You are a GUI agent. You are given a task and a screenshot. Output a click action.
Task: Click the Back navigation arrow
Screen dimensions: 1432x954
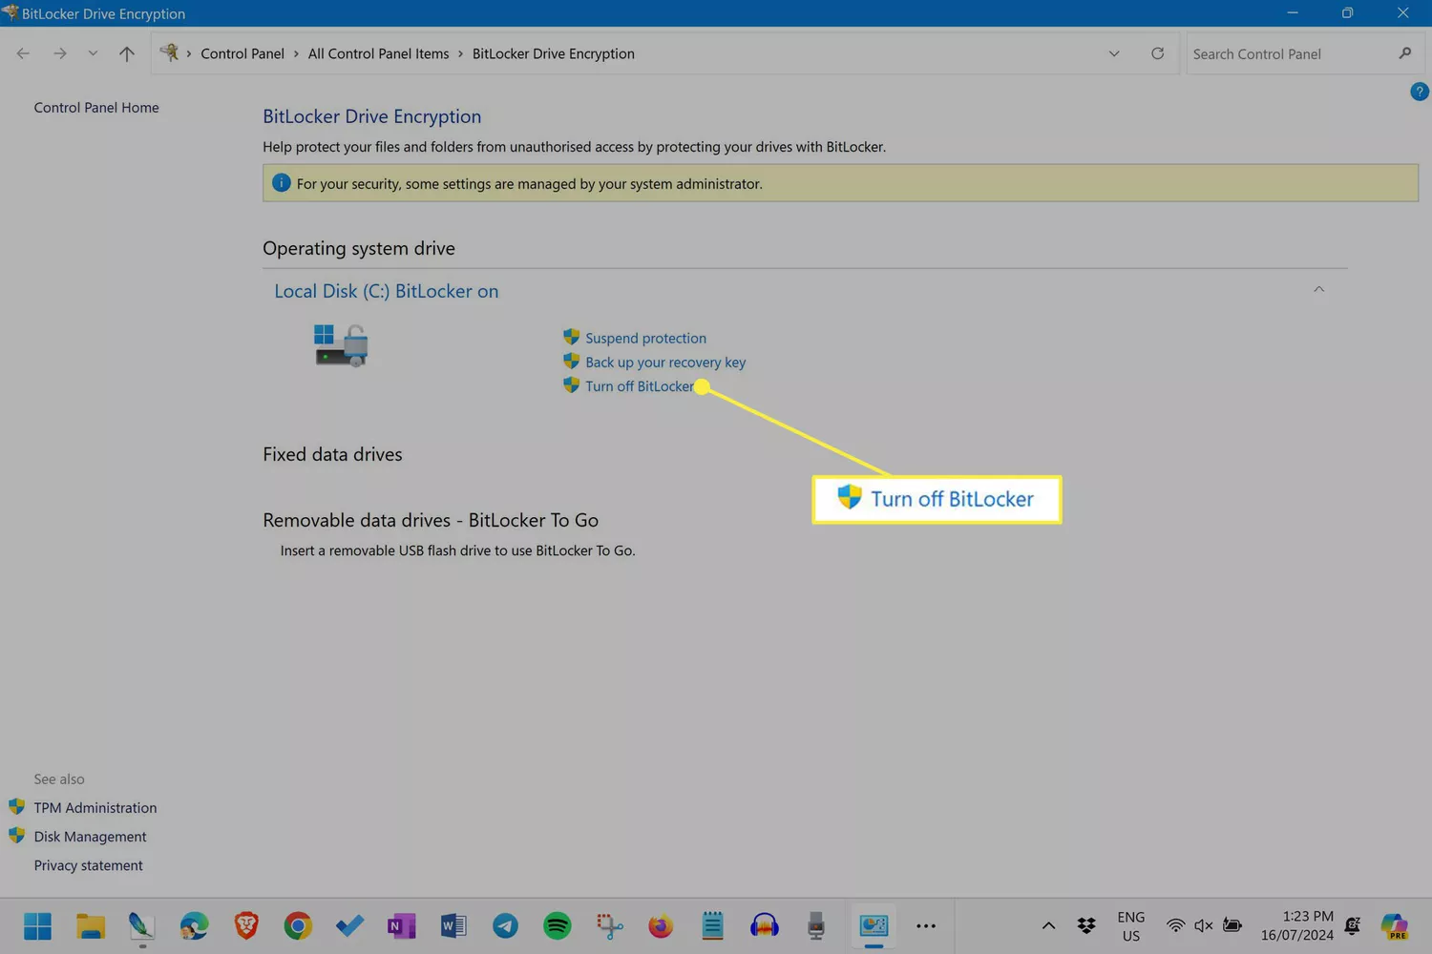pos(23,53)
